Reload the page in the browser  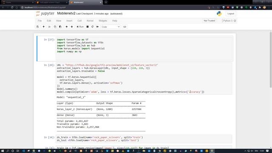point(12,8)
